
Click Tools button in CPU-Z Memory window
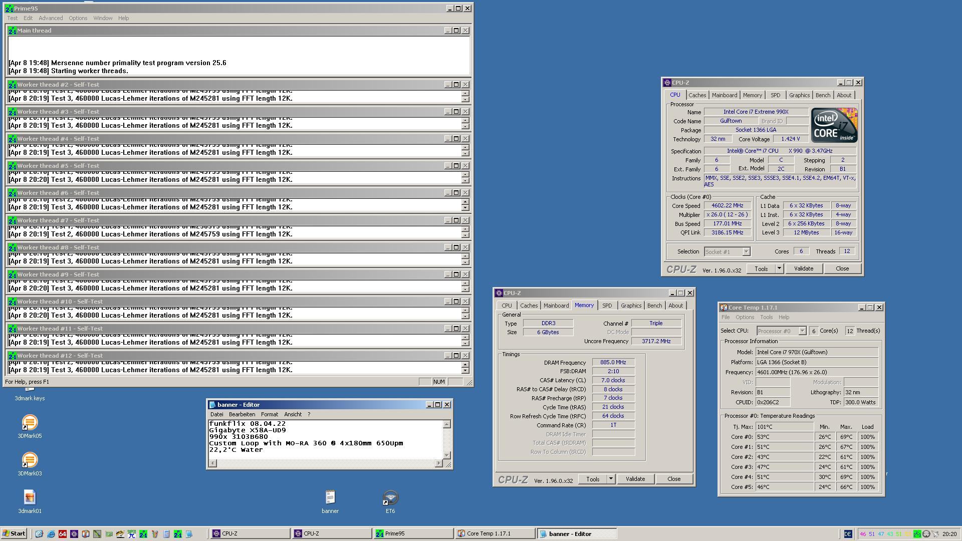(x=593, y=479)
